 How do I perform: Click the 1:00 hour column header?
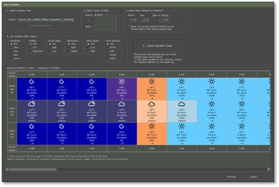pyautogui.click(x=61, y=74)
